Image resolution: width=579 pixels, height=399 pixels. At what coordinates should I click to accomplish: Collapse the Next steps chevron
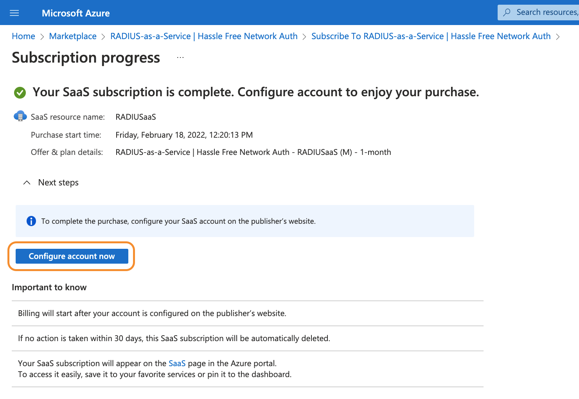[x=27, y=183]
